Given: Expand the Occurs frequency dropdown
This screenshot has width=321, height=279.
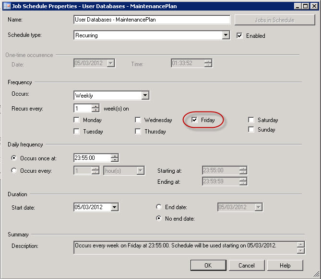Looking at the screenshot, I should click(145, 96).
